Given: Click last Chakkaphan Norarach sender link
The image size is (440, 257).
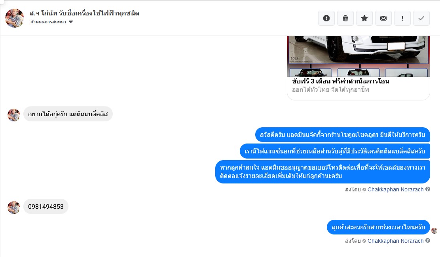Looking at the screenshot, I should 395,241.
